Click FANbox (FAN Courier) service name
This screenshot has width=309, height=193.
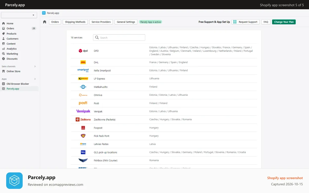pyautogui.click(x=106, y=161)
